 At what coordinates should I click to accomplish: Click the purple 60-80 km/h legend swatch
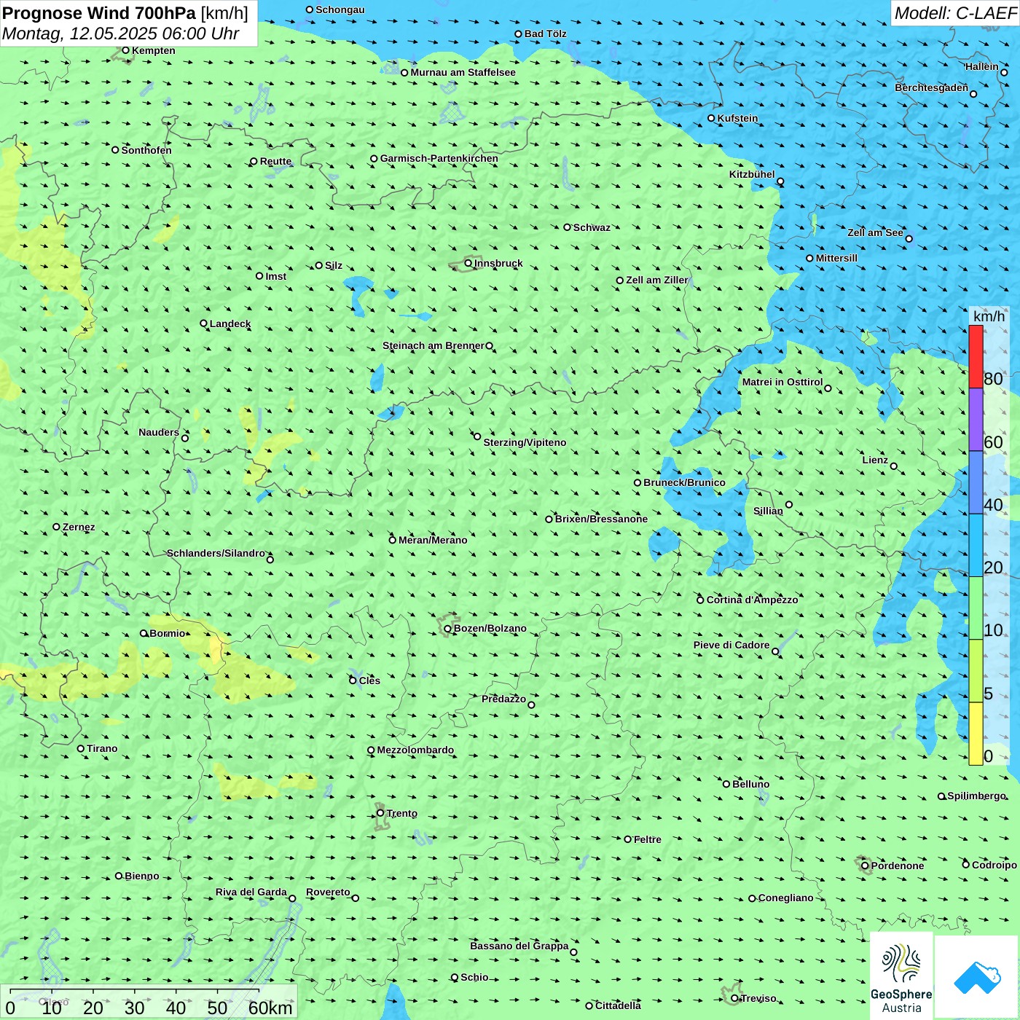coord(976,420)
